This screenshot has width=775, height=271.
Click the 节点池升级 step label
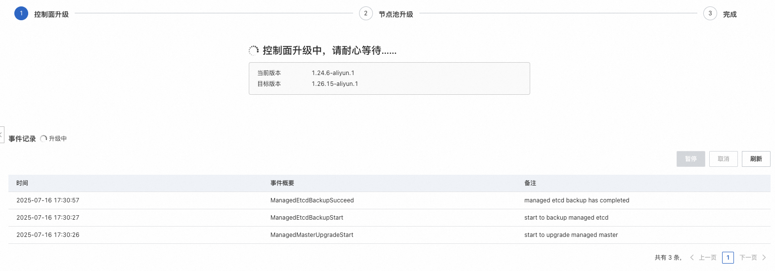pyautogui.click(x=396, y=14)
